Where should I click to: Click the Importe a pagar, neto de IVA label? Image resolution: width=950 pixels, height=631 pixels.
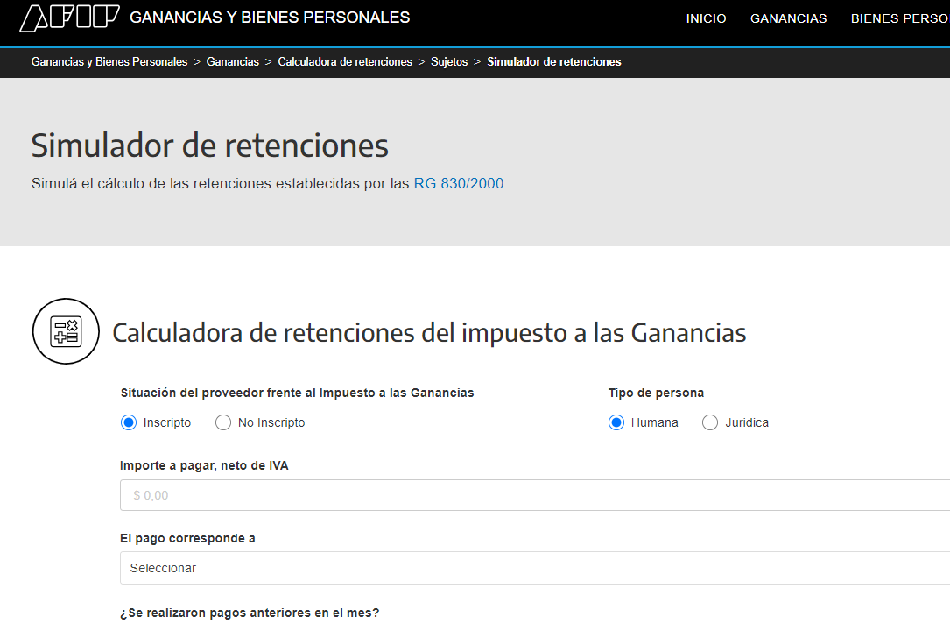coord(204,465)
